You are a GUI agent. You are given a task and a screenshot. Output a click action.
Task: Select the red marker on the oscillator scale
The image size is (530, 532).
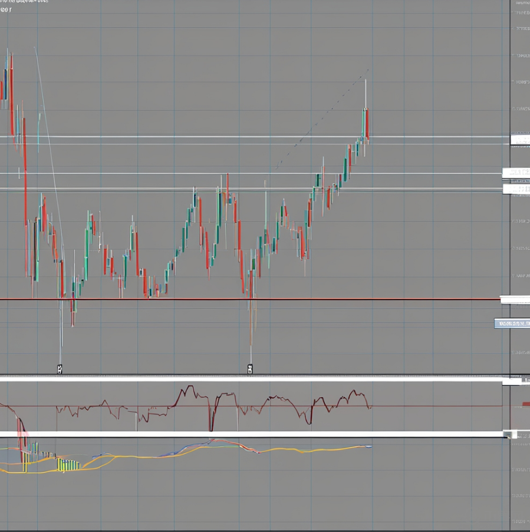tap(526, 404)
